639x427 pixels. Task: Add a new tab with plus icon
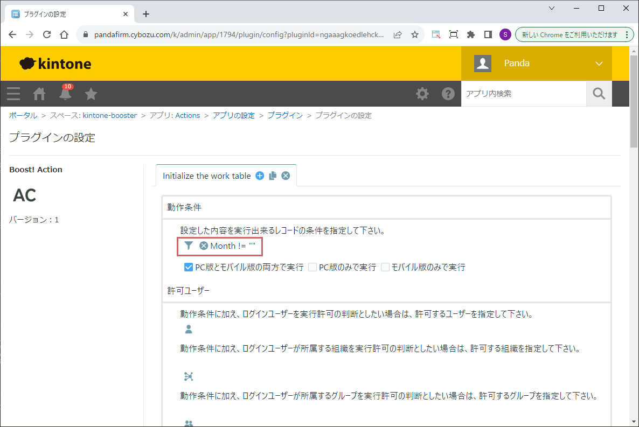tap(260, 176)
